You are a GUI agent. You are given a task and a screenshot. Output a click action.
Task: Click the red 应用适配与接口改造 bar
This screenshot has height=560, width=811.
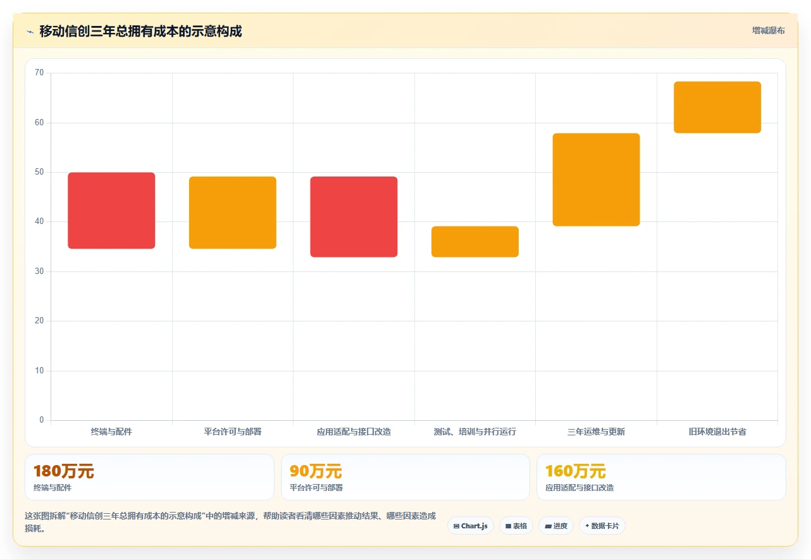(x=354, y=217)
